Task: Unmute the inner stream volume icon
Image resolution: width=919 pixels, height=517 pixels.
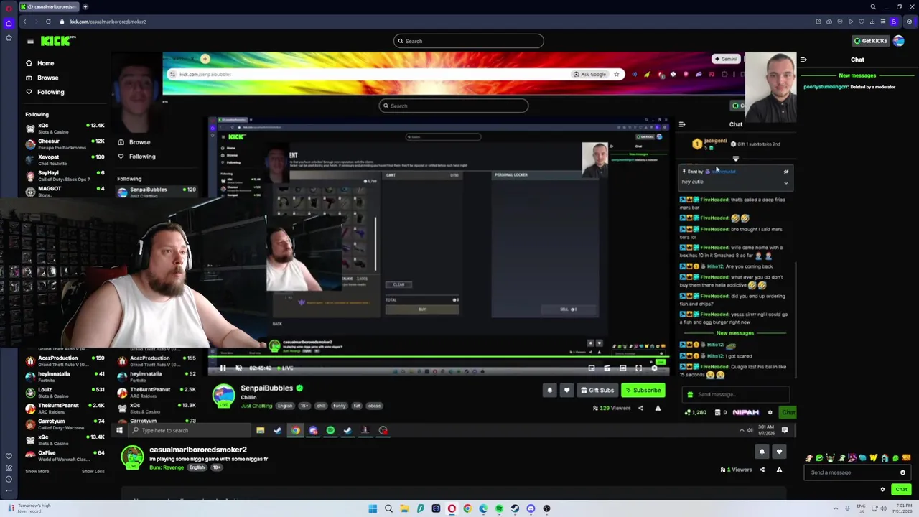Action: coord(238,368)
